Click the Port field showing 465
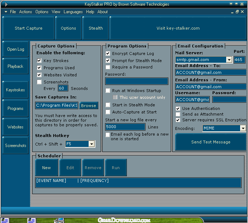Image resolution: width=248 pixels, height=223 pixels. pos(239,60)
